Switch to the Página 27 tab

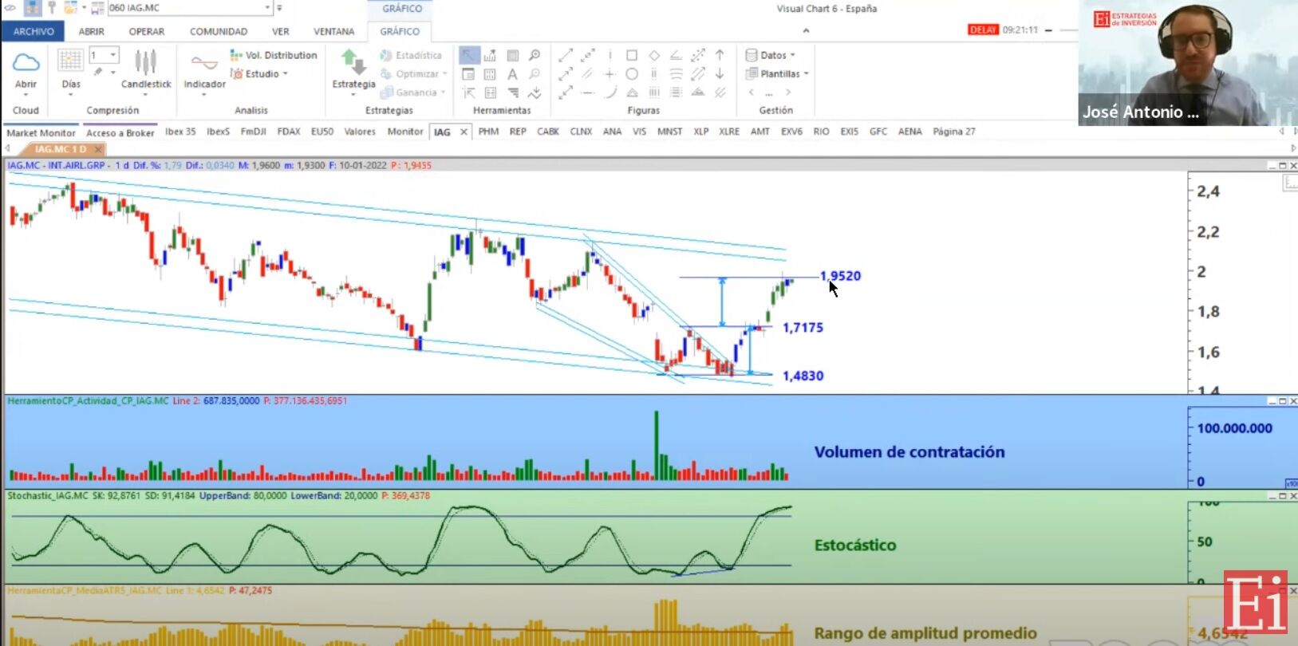coord(954,132)
